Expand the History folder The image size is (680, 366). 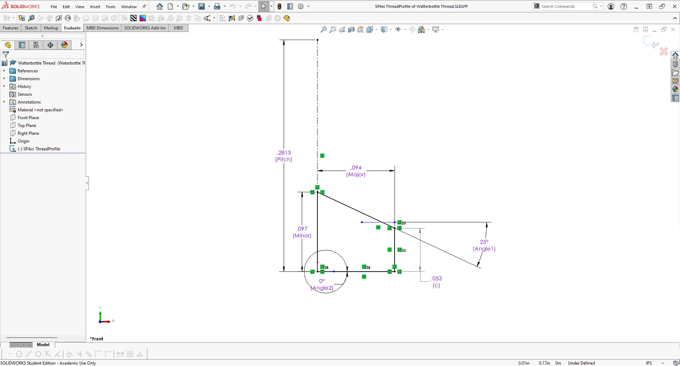(4, 87)
